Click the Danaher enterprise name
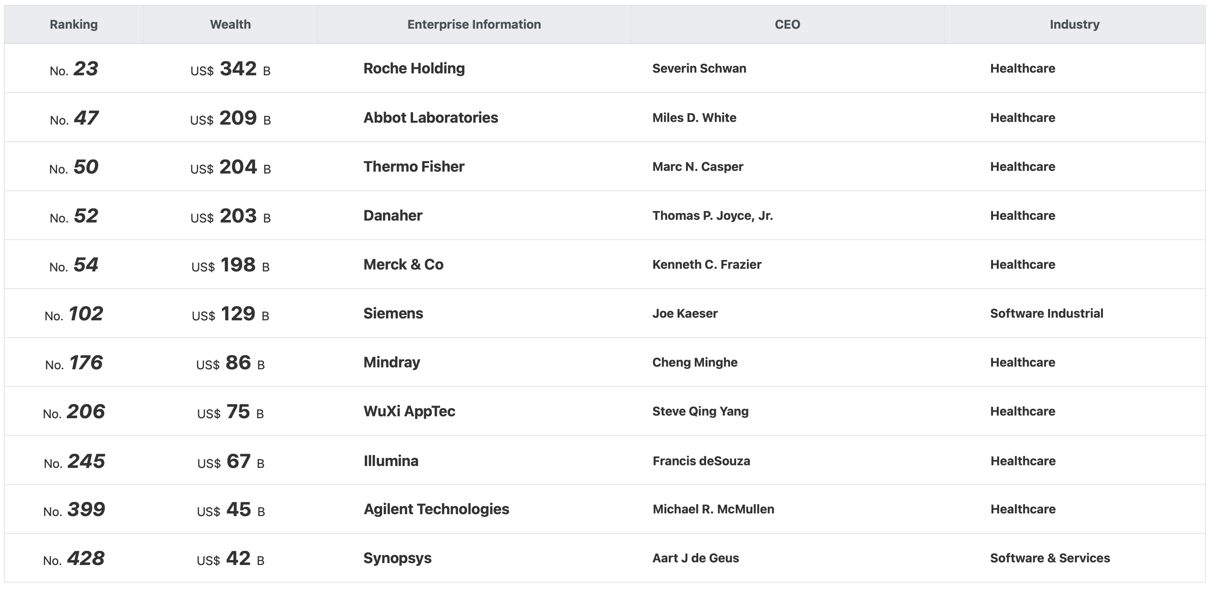Viewport: 1215px width, 591px height. click(392, 216)
